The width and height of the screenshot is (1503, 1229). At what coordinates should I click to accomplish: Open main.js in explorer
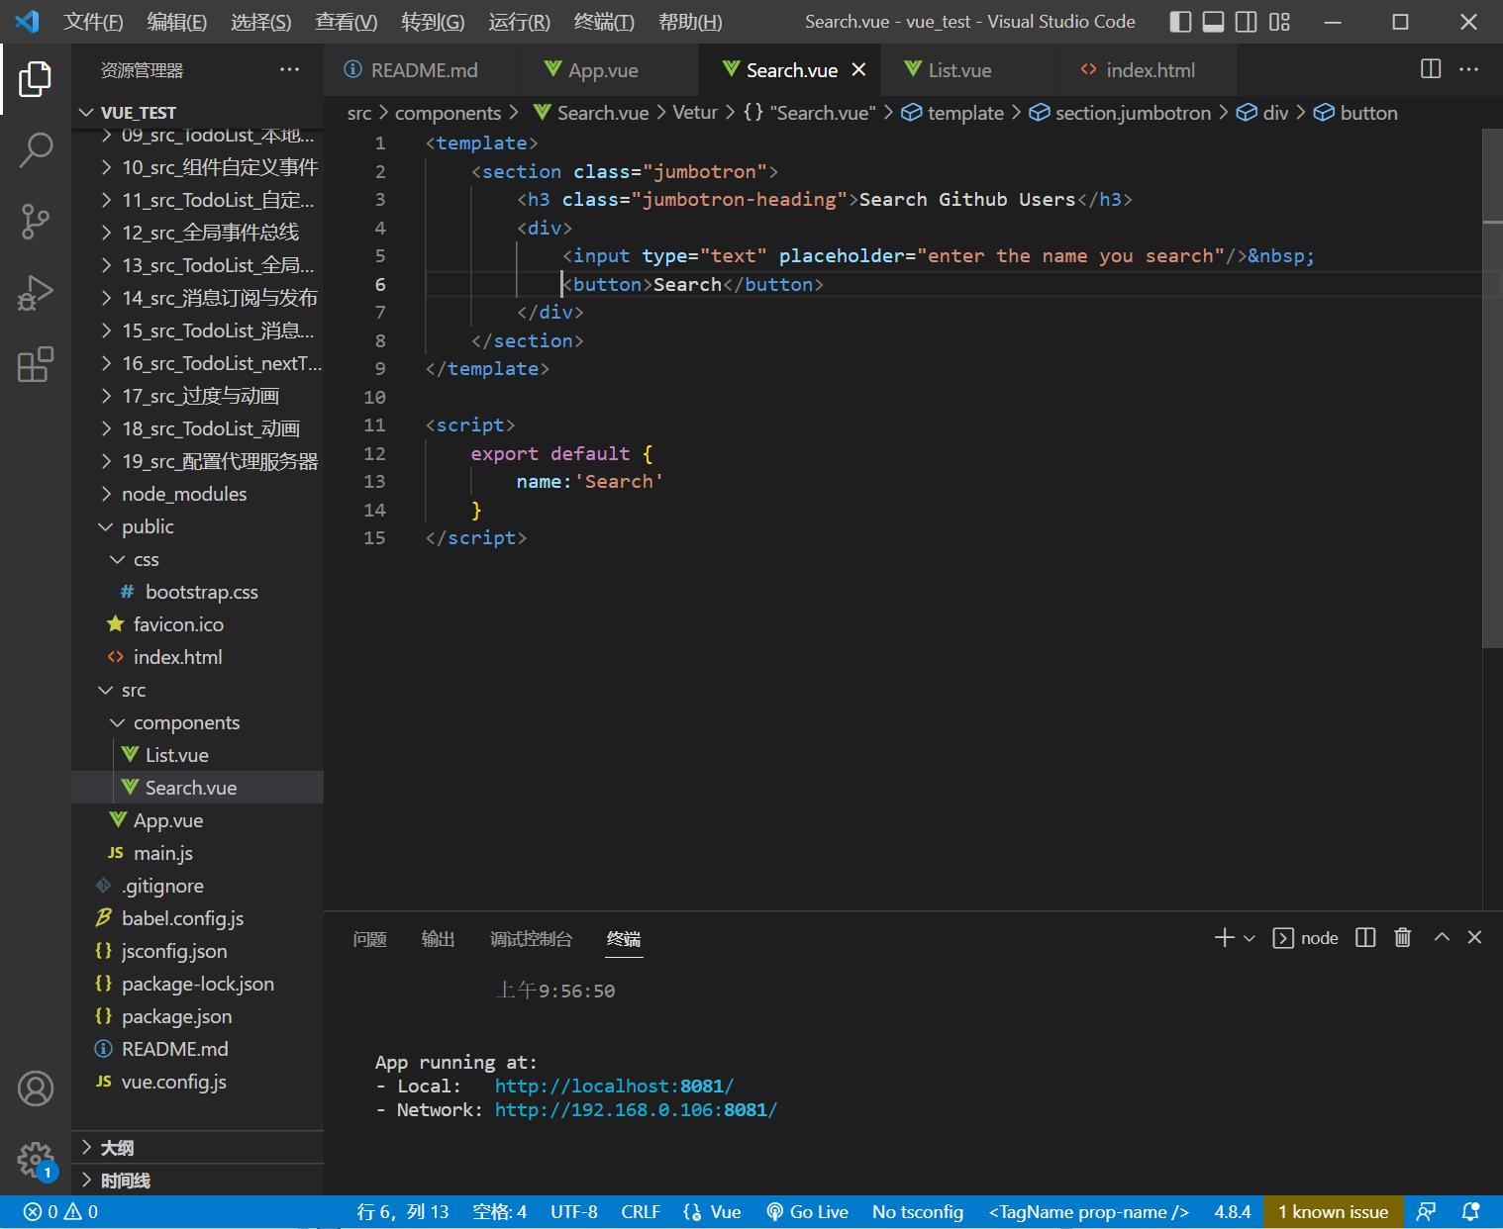pyautogui.click(x=198, y=853)
